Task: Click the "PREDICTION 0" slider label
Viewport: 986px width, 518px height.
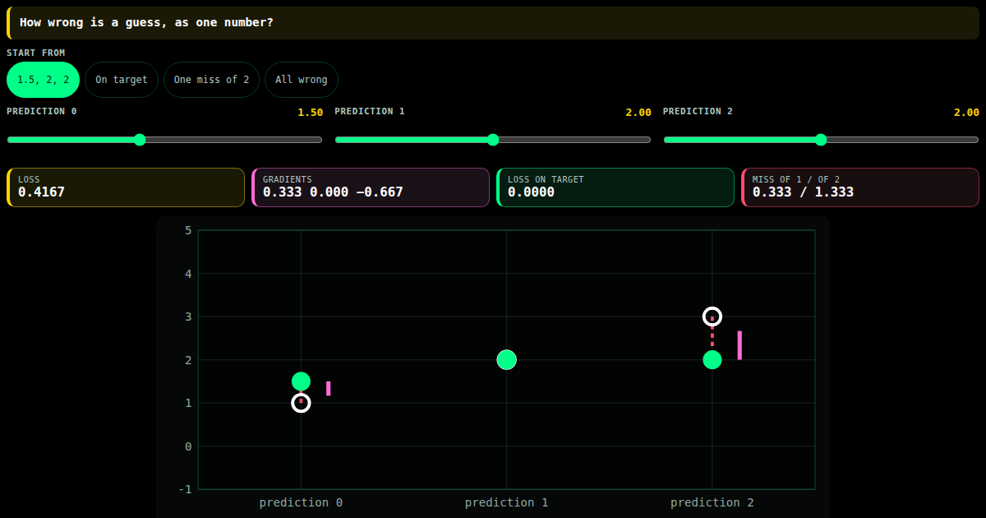Action: click(42, 111)
